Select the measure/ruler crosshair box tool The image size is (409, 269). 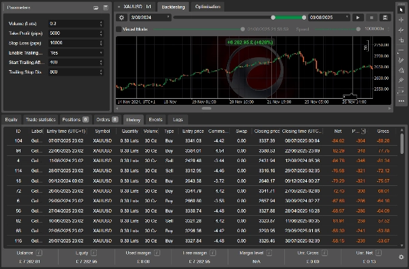click(x=402, y=40)
